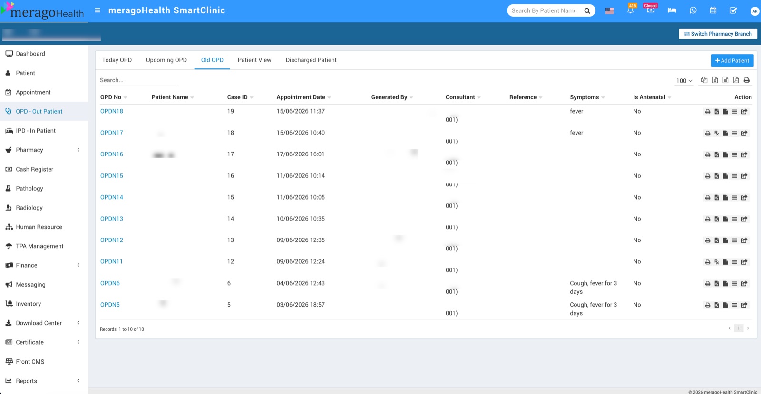Expand the Pharmacy sidebar submenu
This screenshot has width=761, height=394.
click(44, 150)
